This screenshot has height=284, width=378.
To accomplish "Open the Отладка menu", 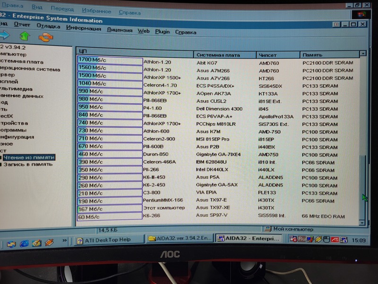I will [48, 26].
